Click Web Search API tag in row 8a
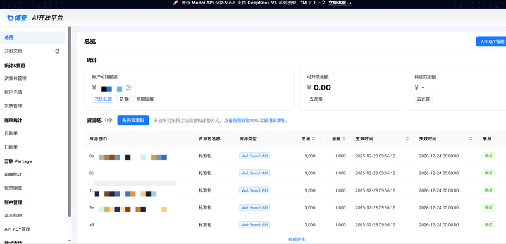 (255, 156)
